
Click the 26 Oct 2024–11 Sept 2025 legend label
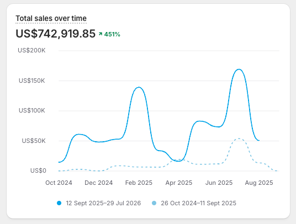tap(198, 203)
